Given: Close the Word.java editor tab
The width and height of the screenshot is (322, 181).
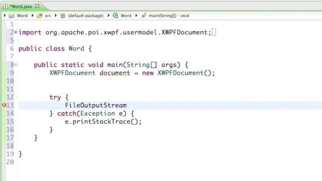Looking at the screenshot, I should click(37, 6).
